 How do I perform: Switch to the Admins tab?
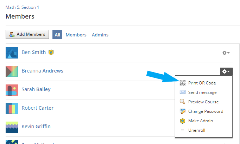pyautogui.click(x=100, y=35)
